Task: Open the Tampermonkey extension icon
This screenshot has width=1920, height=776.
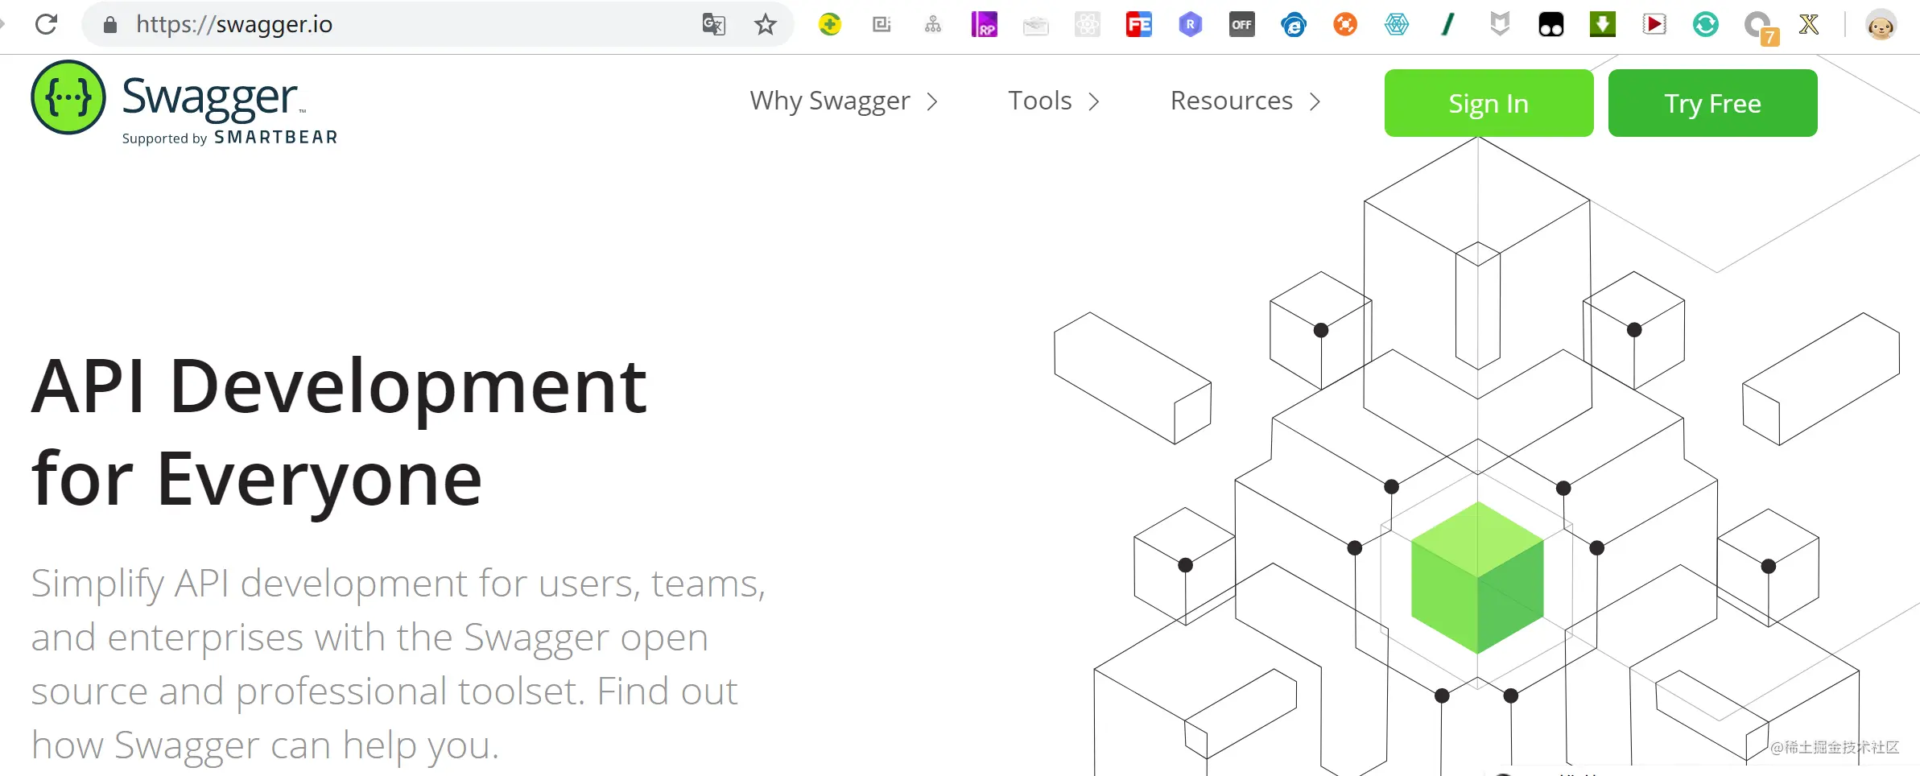Action: [1550, 24]
